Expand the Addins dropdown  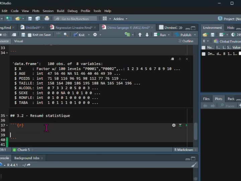click(x=127, y=19)
